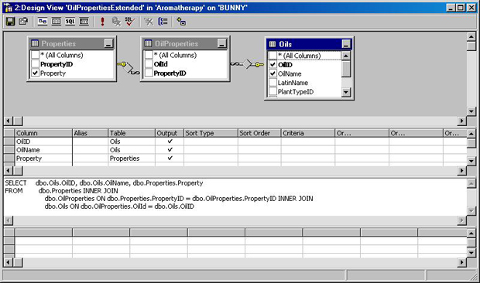Select the 'Properties' cell in Table column
This screenshot has height=283, width=480.
pyautogui.click(x=132, y=159)
